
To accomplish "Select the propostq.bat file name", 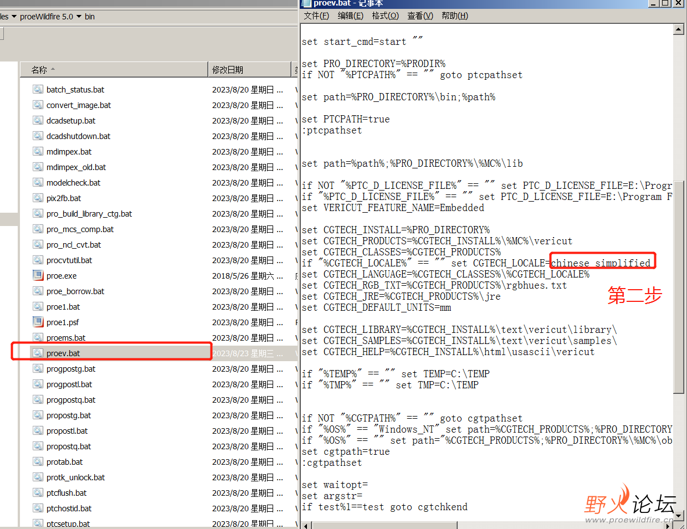I will coord(69,446).
